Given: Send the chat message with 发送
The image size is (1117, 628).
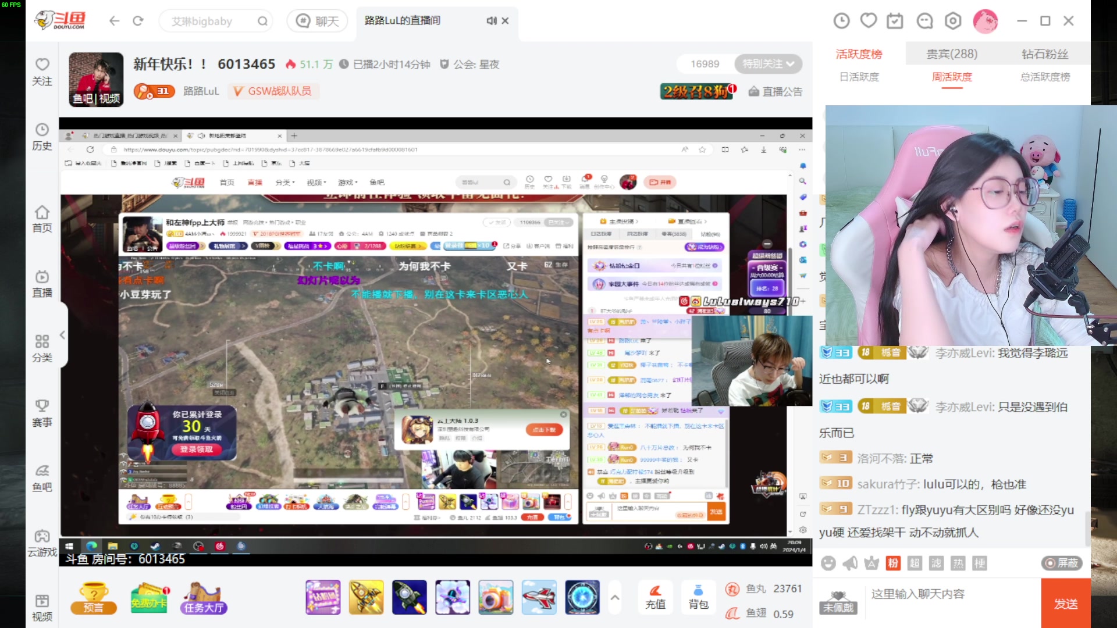Looking at the screenshot, I should click(x=1066, y=604).
